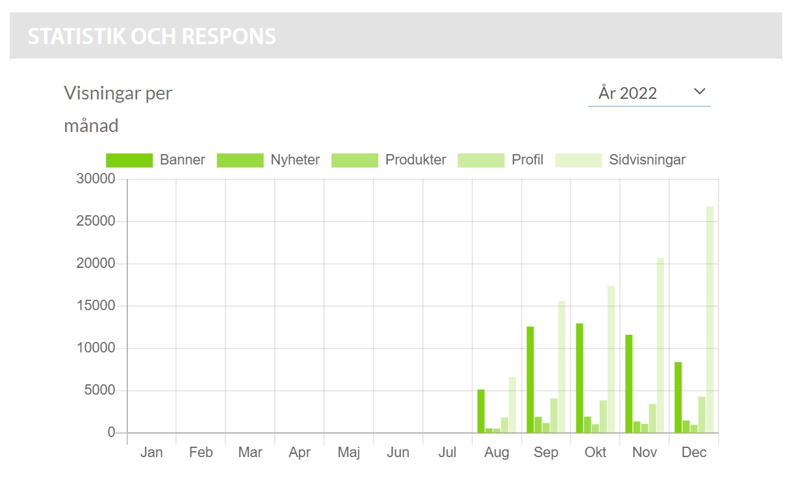Click the Sidvisningar legend label text

[x=647, y=160]
